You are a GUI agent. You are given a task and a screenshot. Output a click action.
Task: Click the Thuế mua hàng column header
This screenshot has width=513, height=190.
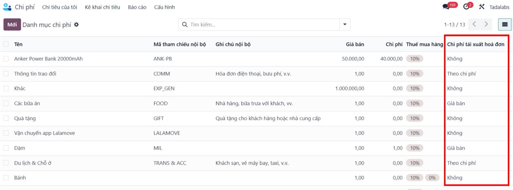click(425, 44)
